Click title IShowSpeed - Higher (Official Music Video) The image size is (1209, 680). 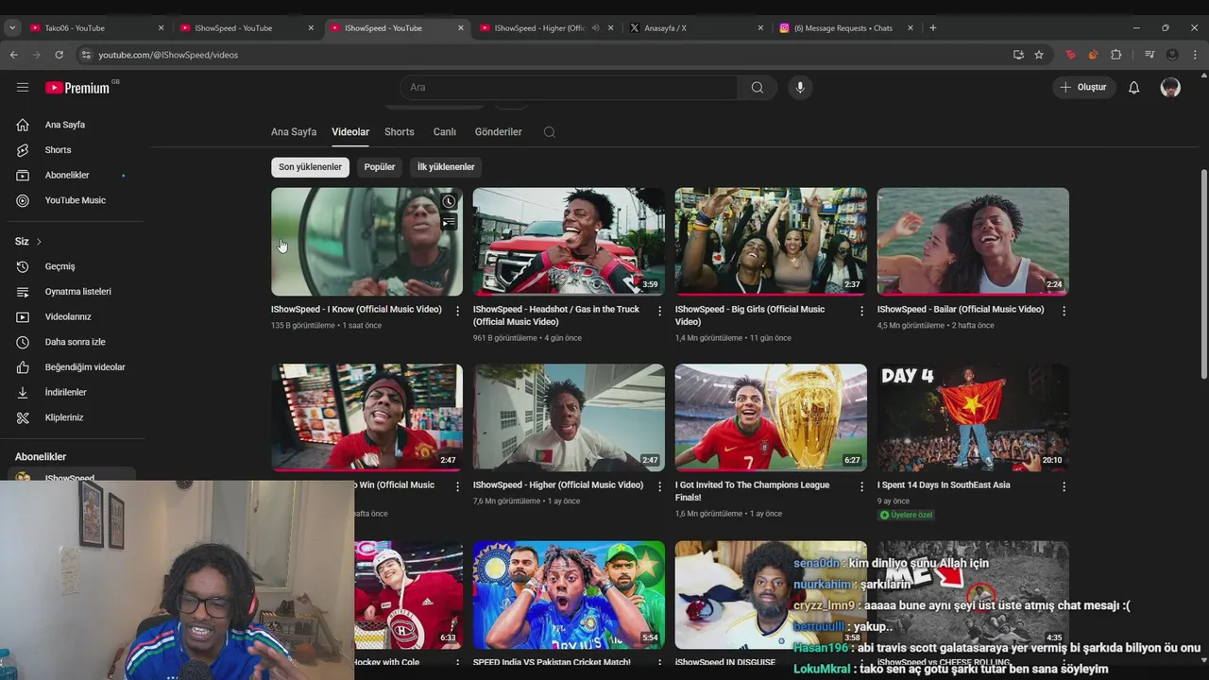pos(558,485)
